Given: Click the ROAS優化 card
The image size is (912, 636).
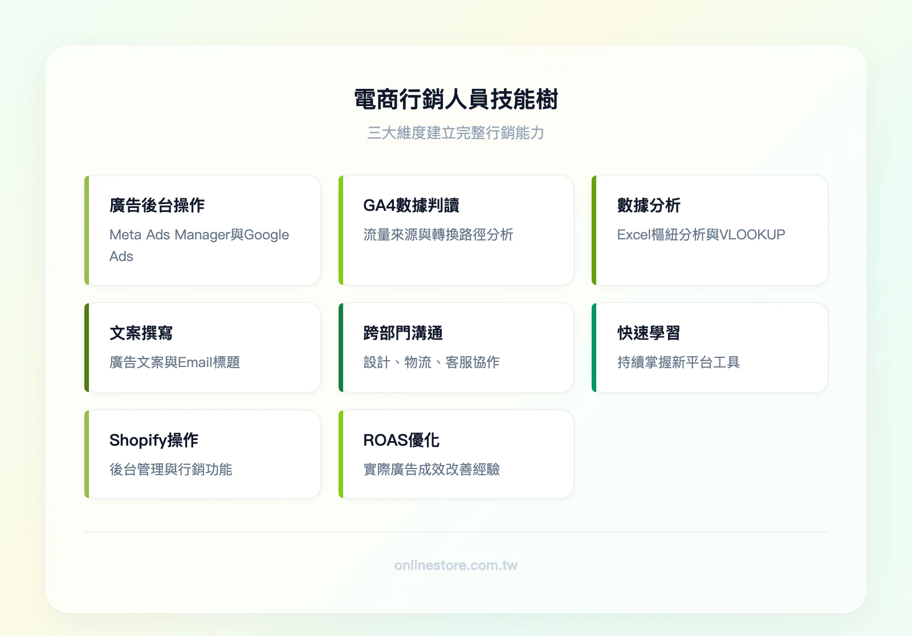Looking at the screenshot, I should (x=456, y=454).
